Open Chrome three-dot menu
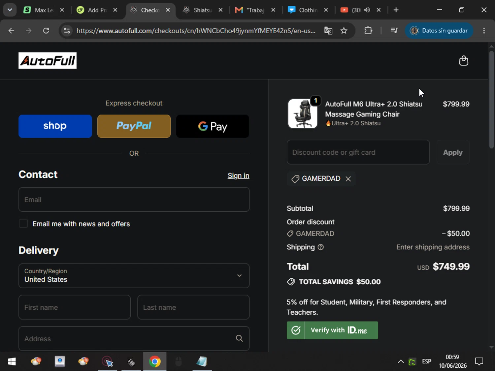The image size is (495, 371). [x=484, y=31]
